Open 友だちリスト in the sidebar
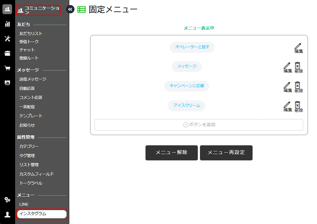The height and width of the screenshot is (224, 317). (x=31, y=33)
